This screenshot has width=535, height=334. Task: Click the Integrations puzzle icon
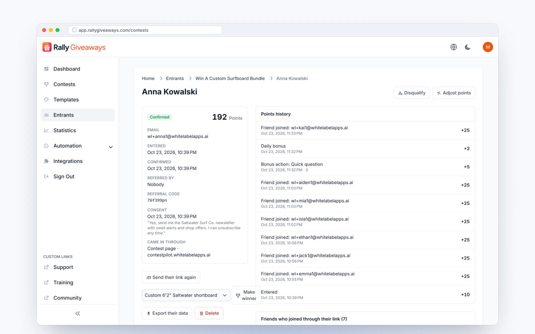coord(46,161)
